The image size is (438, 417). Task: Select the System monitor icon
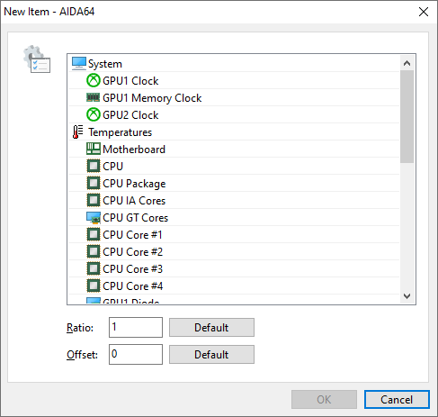[x=79, y=63]
